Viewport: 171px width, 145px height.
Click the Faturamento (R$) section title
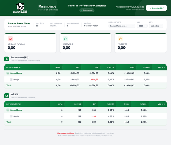(x=19, y=57)
